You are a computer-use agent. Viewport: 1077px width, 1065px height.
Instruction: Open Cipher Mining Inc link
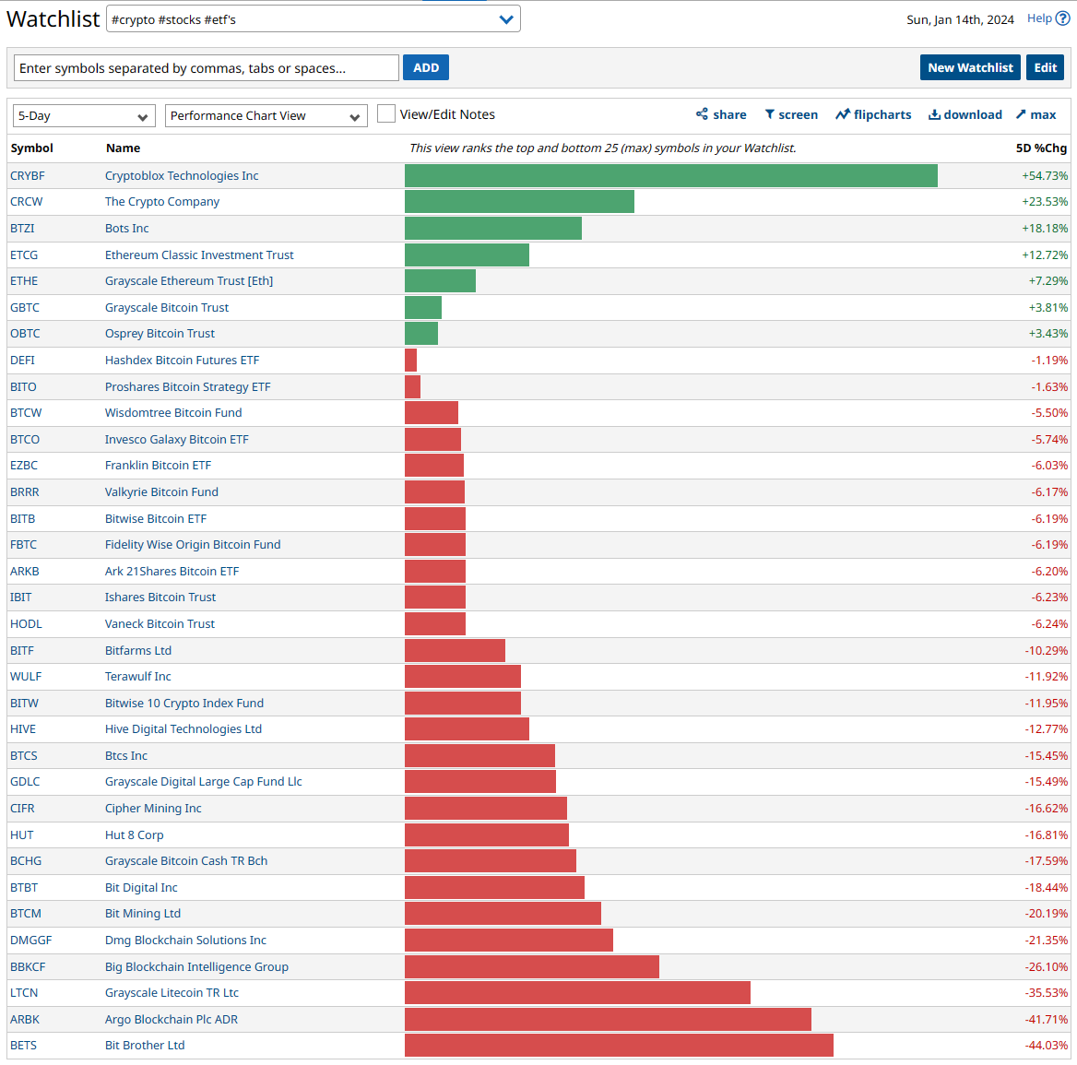(x=153, y=809)
